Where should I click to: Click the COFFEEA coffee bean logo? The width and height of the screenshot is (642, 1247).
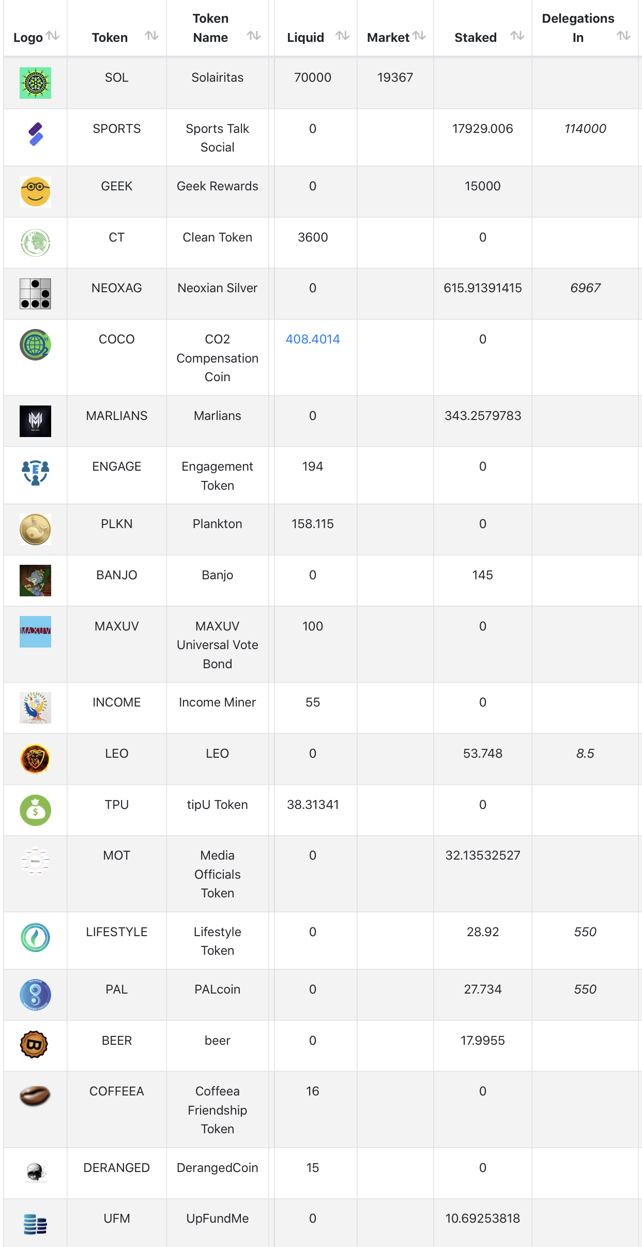pos(35,1095)
